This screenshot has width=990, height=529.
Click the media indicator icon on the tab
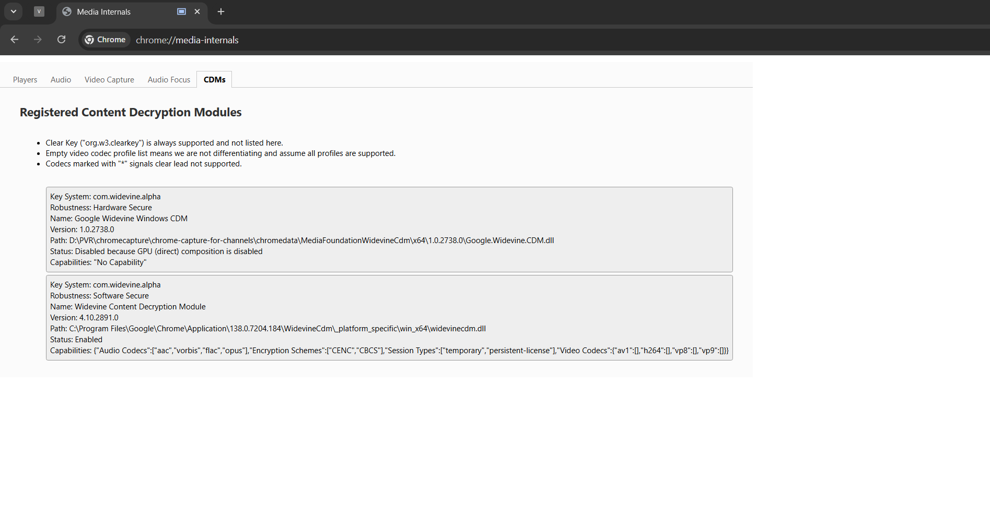tap(181, 11)
